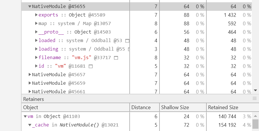
Task: Expand NativeModule @45659 node
Action: [30, 83]
